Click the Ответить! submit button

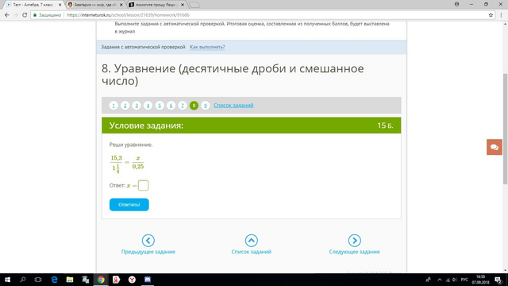pyautogui.click(x=129, y=205)
